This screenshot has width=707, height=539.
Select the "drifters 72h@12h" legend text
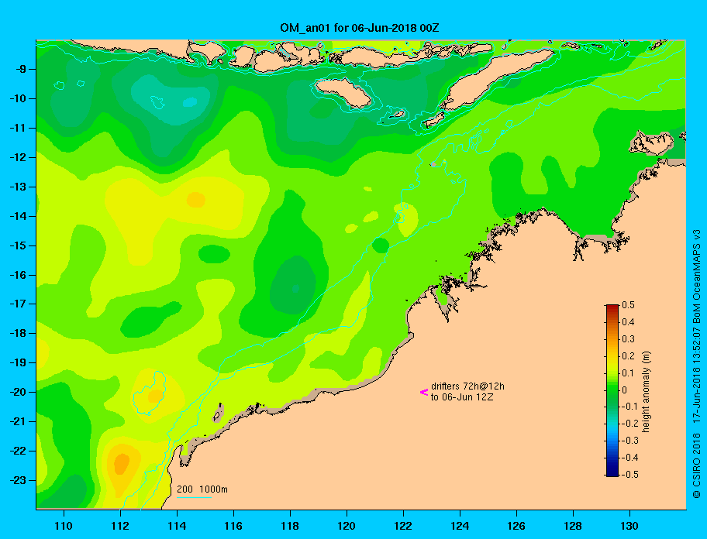[467, 386]
